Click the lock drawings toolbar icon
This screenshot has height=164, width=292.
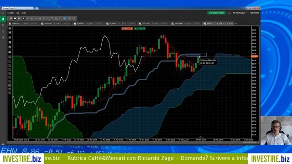click(74, 18)
